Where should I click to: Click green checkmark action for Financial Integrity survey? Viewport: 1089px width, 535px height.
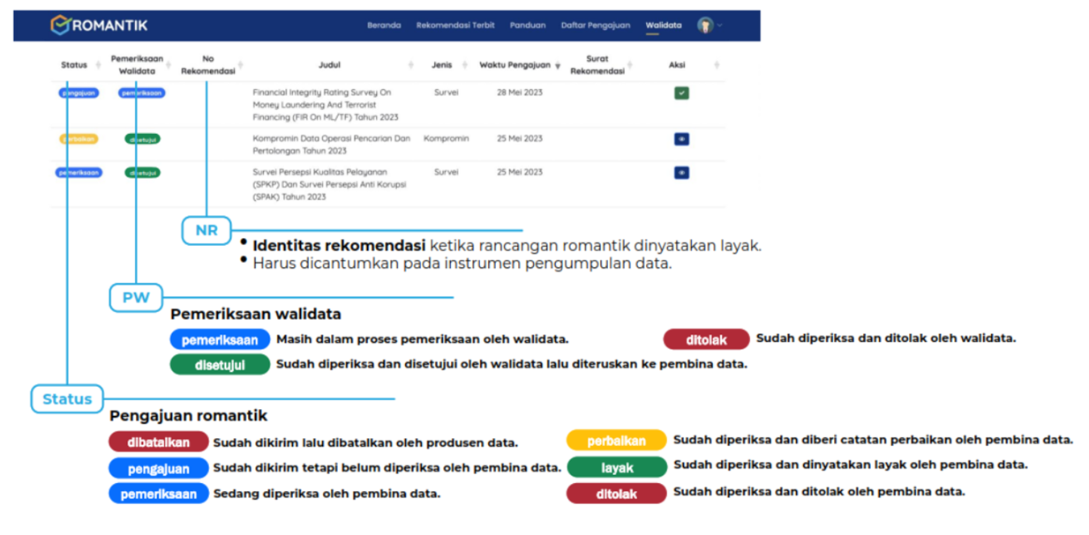[681, 93]
